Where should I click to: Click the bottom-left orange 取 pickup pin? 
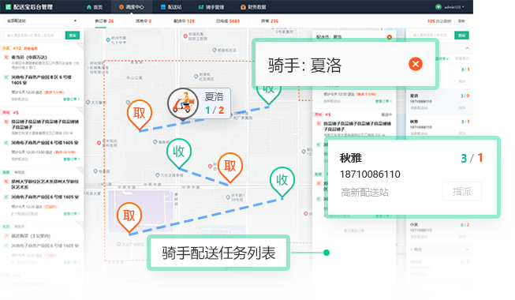(x=129, y=217)
